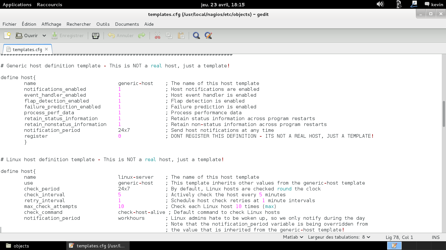Open the Applications system menu
Viewport: 446px width, 250px height.
pyautogui.click(x=17, y=5)
